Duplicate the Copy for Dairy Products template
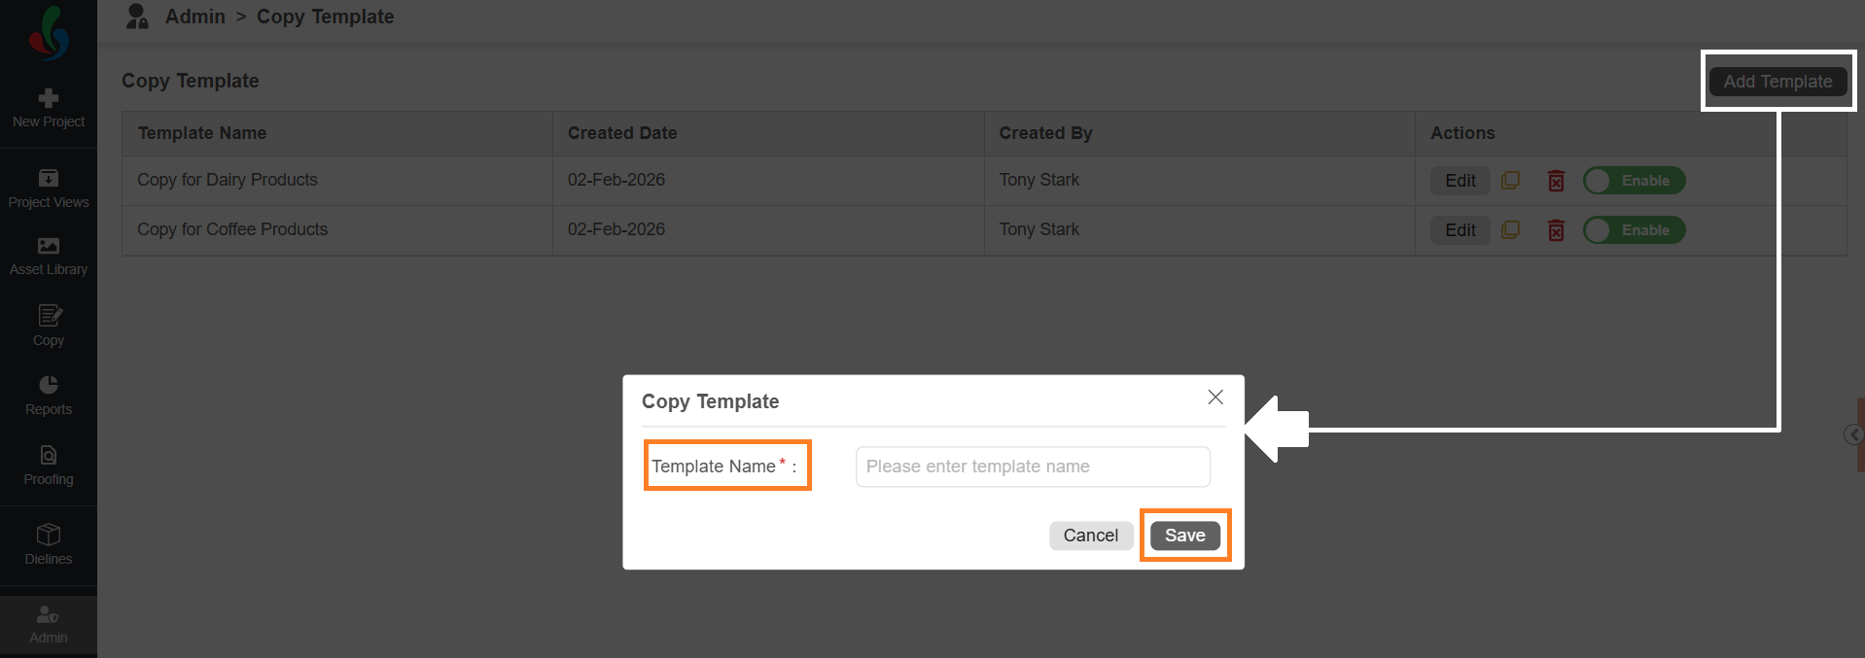Viewport: 1865px width, 658px height. [x=1510, y=181]
